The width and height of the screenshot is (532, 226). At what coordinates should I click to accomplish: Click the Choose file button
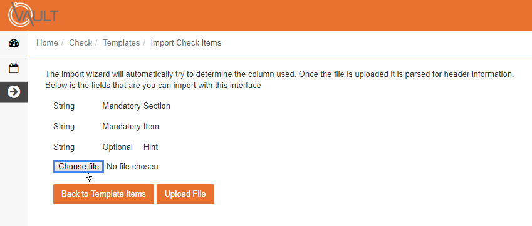(79, 167)
